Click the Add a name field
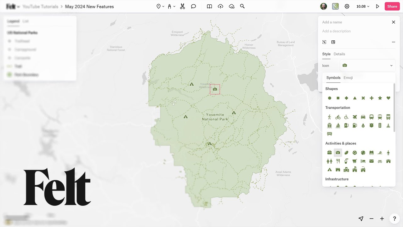This screenshot has height=227, width=403. 332,22
